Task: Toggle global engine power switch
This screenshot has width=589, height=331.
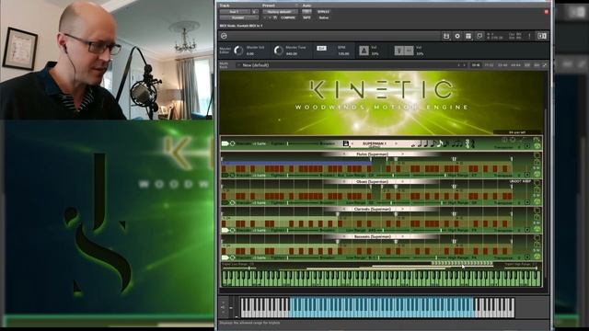Action: click(x=225, y=143)
